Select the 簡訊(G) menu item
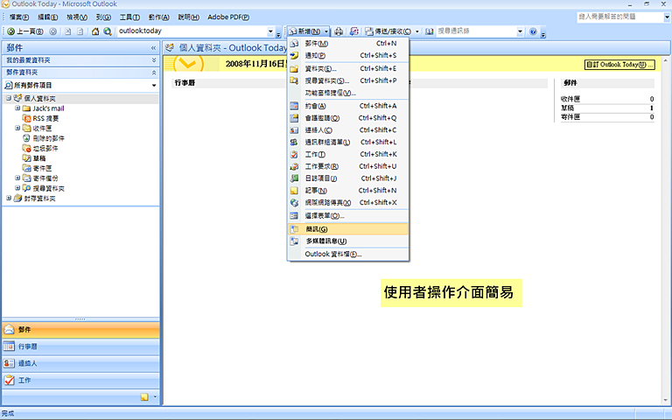The height and width of the screenshot is (420, 672). (x=348, y=229)
